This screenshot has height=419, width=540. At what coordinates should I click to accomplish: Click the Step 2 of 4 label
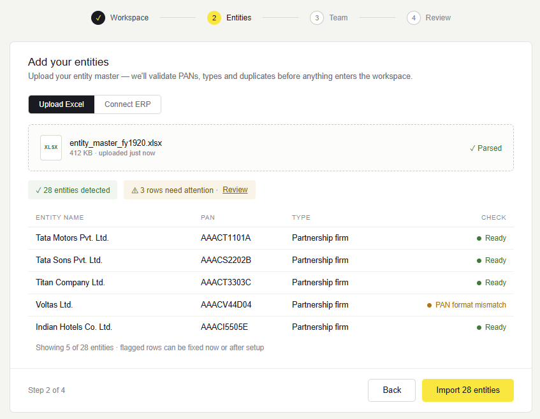(47, 390)
